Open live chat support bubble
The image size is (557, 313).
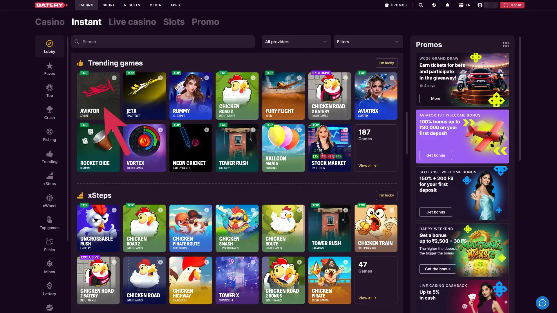point(542,303)
